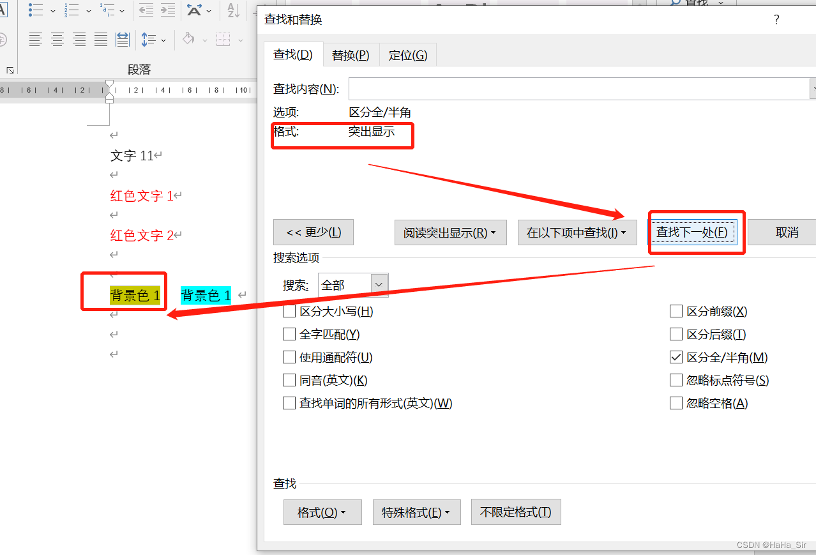
Task: Open shading color dropdown arrow
Action: [x=205, y=40]
